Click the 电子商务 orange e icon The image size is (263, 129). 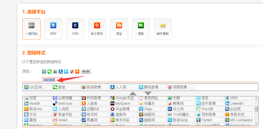(x=97, y=25)
